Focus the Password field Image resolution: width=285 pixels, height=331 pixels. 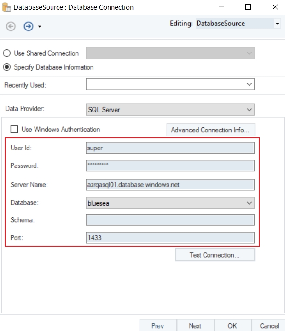170,166
